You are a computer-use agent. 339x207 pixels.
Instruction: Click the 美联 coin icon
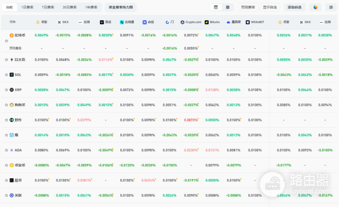[x=12, y=195]
